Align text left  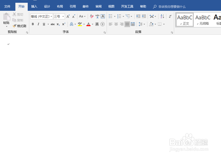(x=110, y=24)
